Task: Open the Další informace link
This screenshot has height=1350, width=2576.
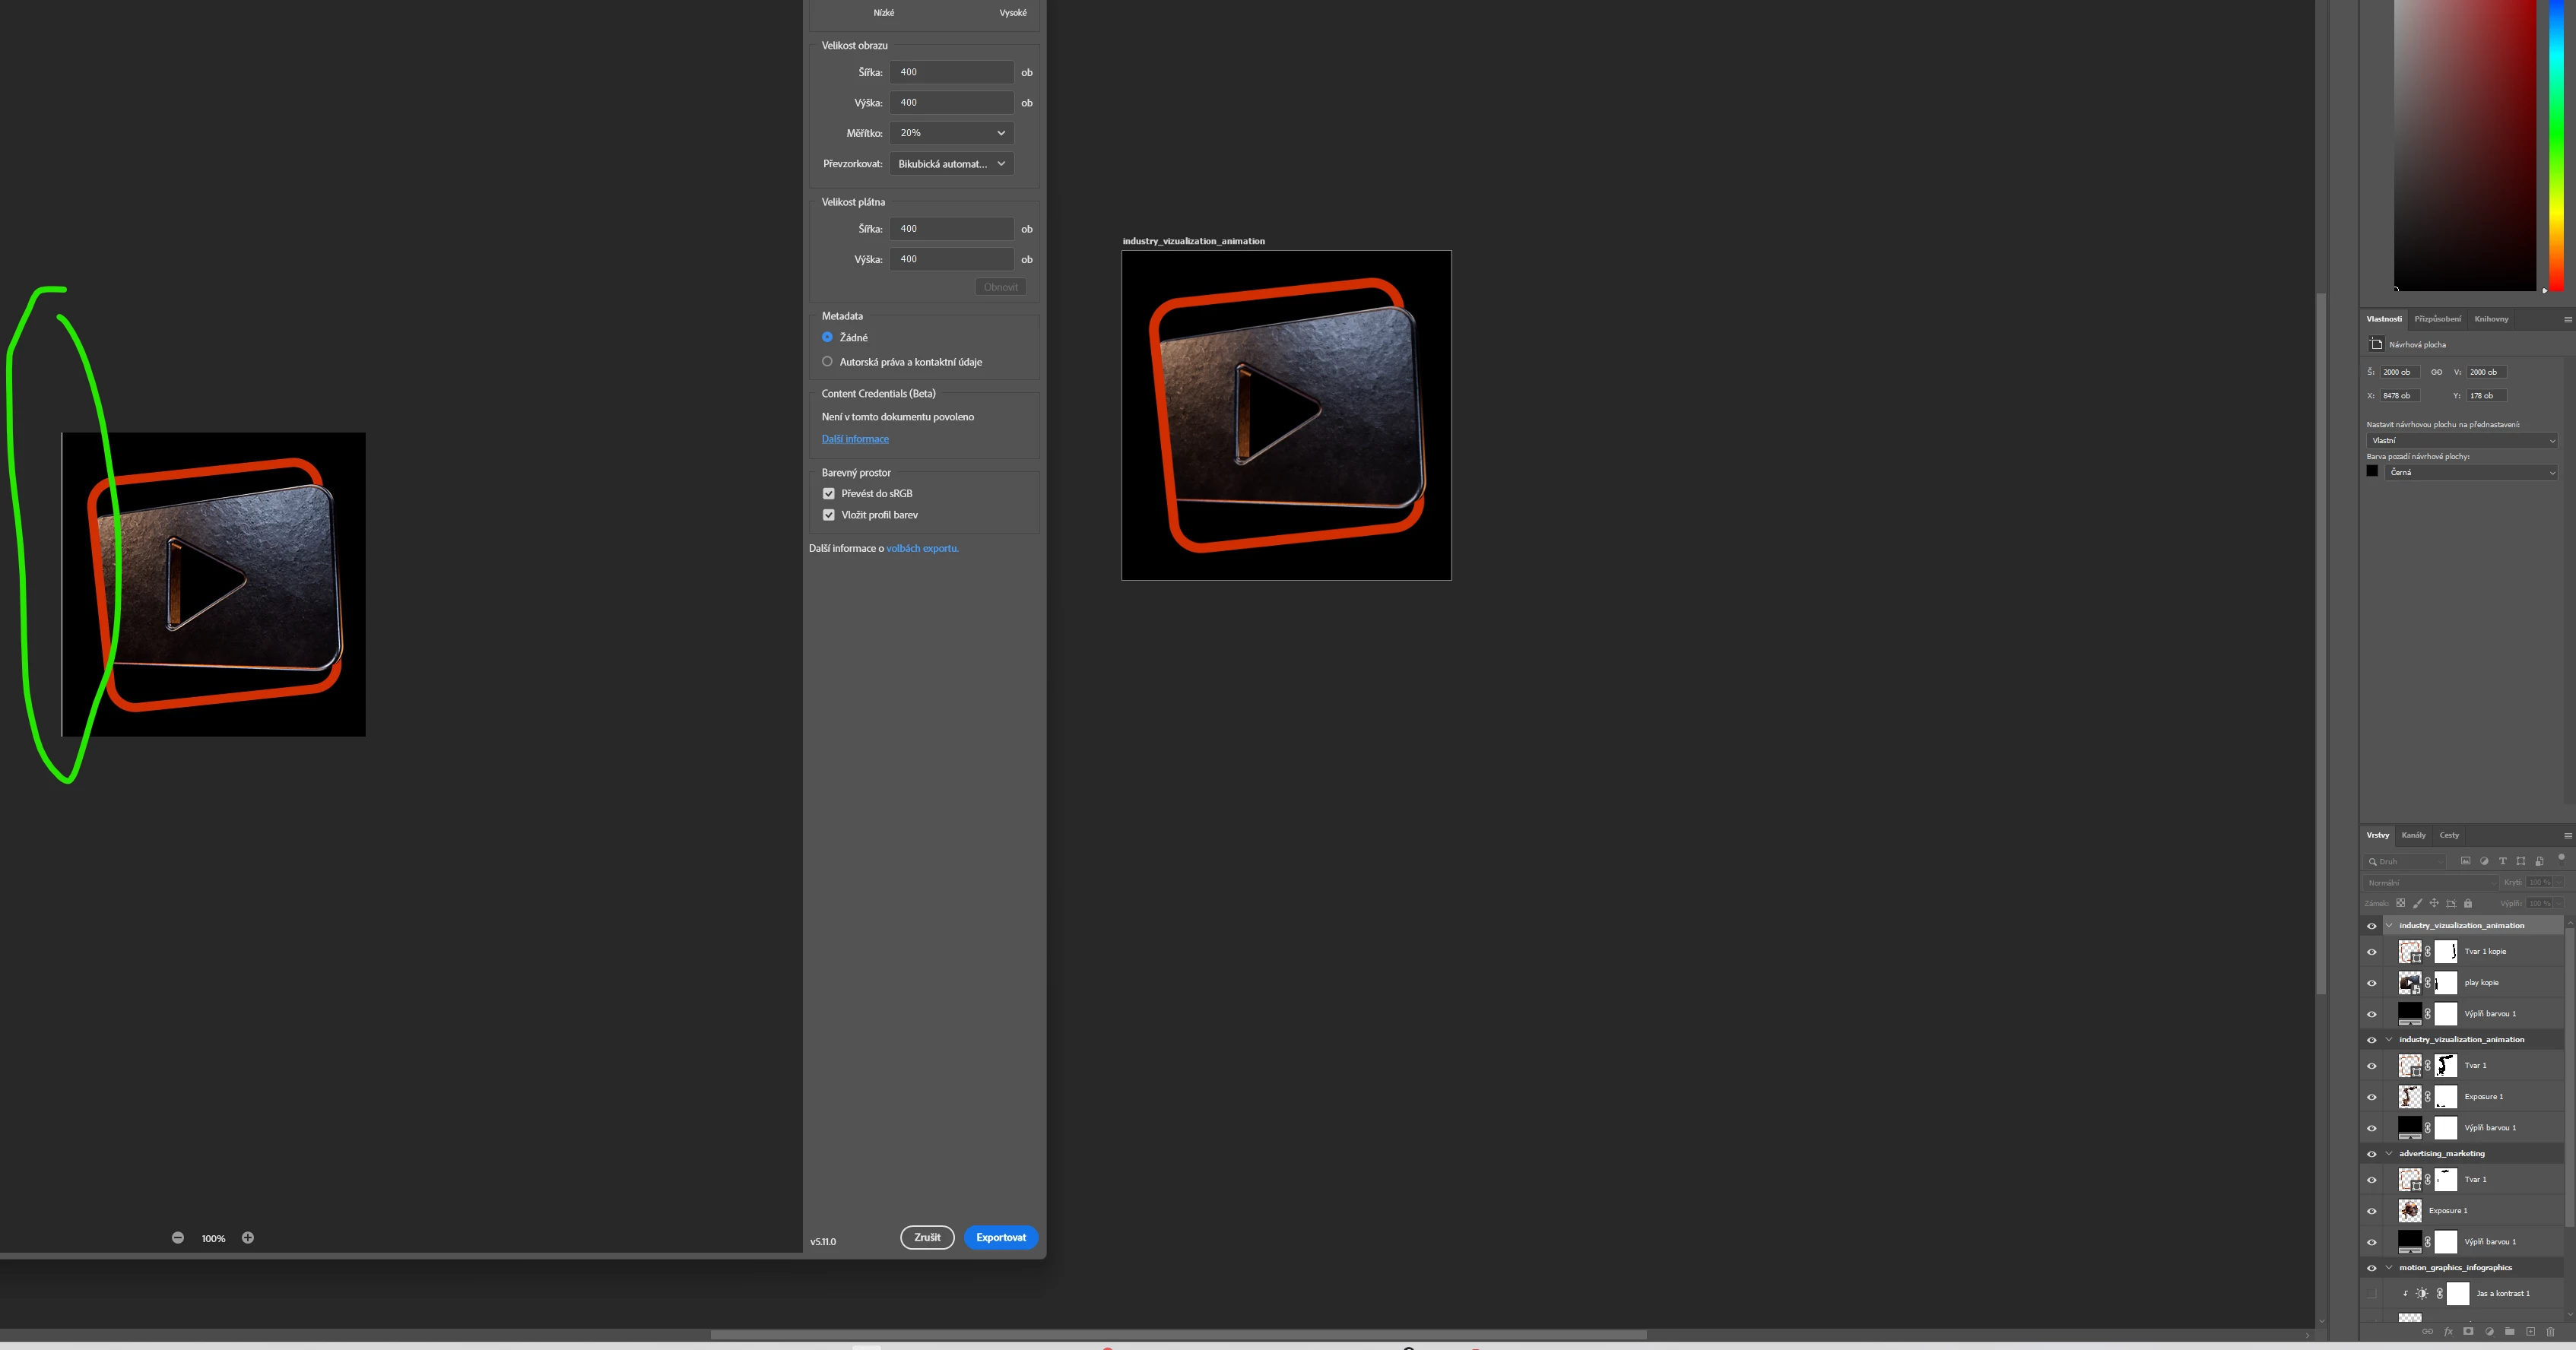Action: [x=855, y=439]
